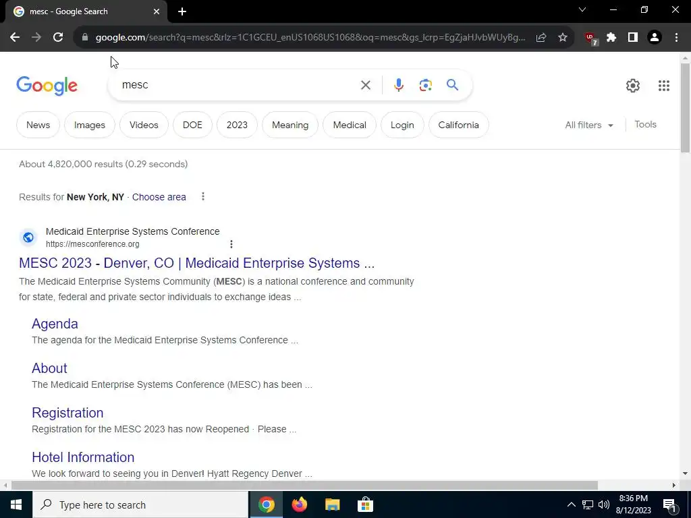Viewport: 691px width, 518px height.
Task: Click the browser forward arrow
Action: 36,38
